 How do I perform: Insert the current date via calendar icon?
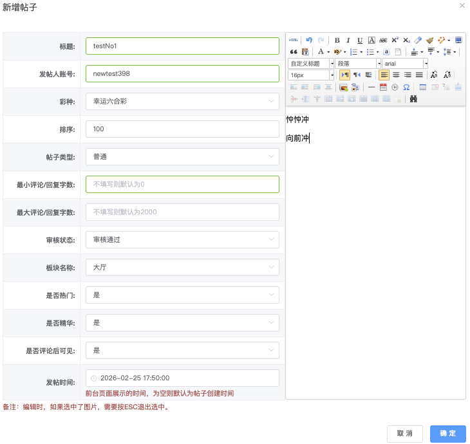coord(383,87)
